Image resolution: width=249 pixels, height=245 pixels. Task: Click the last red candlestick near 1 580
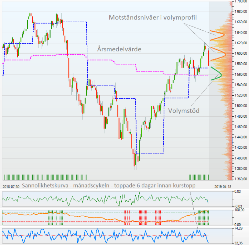coord(208,58)
